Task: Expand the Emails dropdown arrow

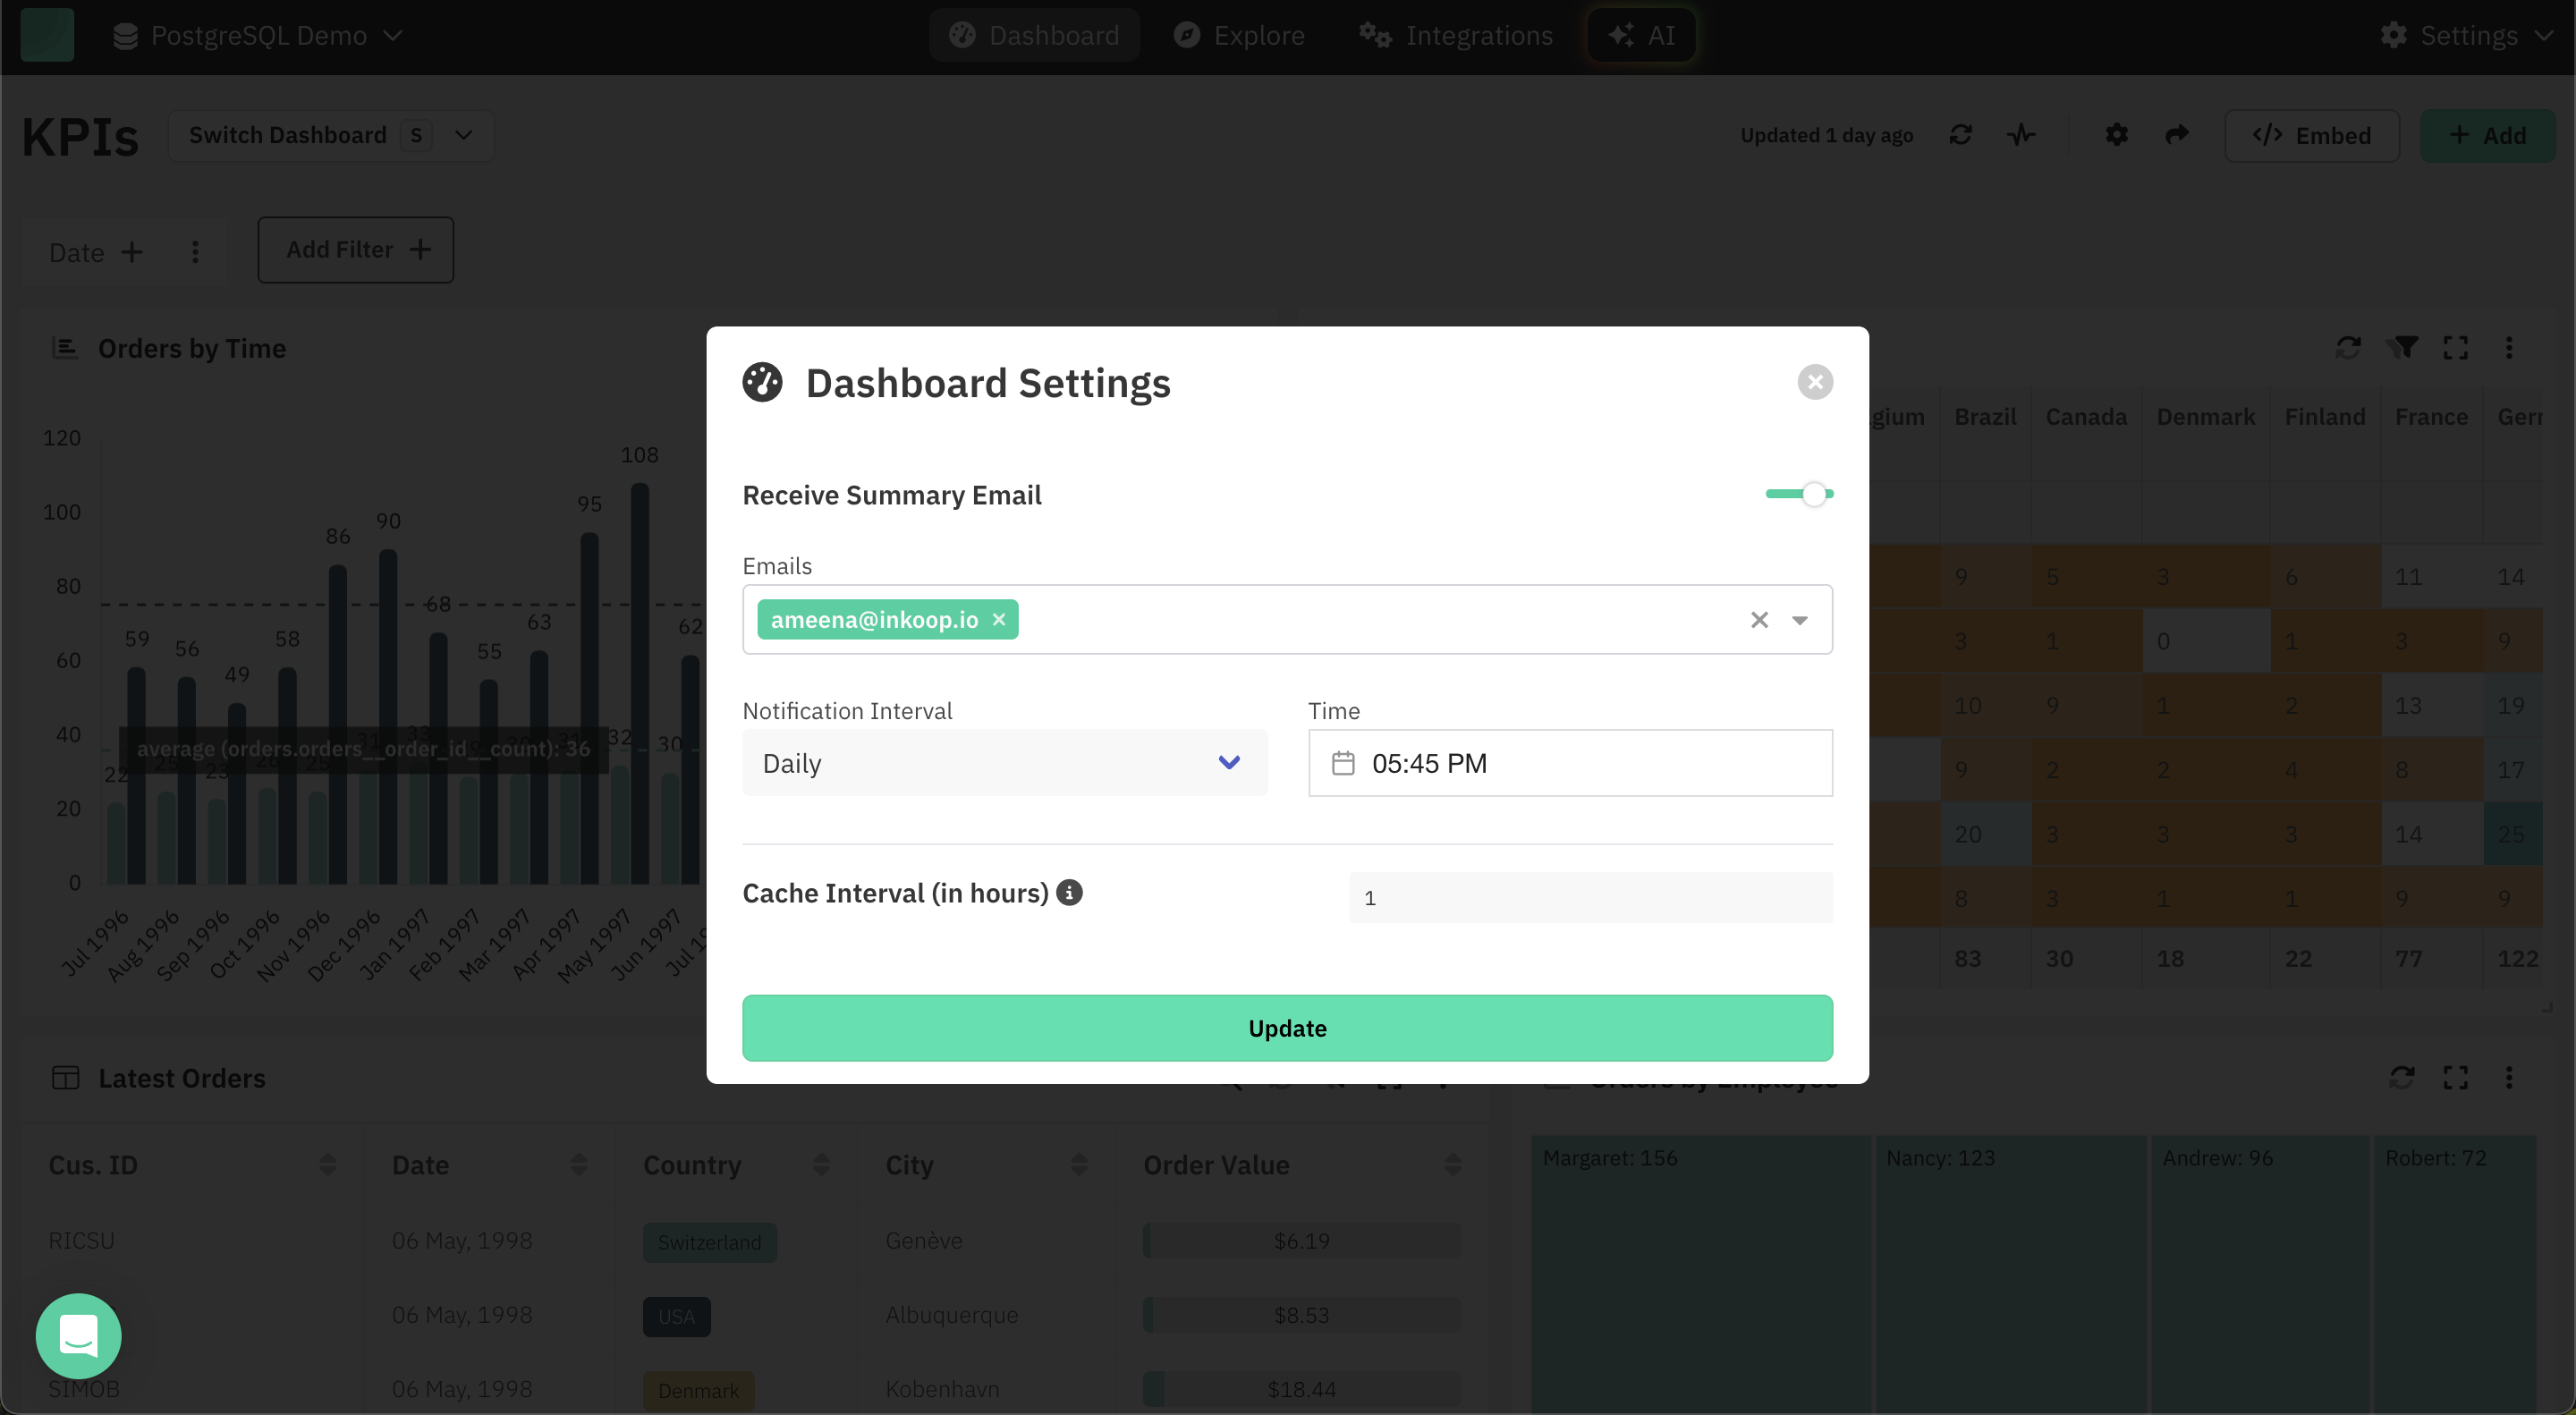Action: point(1800,620)
